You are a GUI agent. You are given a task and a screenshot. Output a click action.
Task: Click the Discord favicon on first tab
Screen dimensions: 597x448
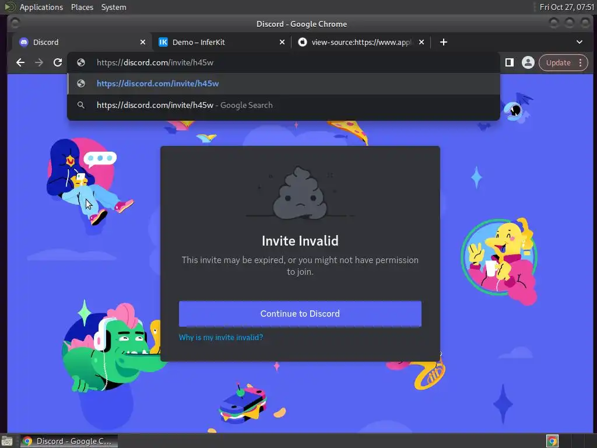tap(23, 42)
